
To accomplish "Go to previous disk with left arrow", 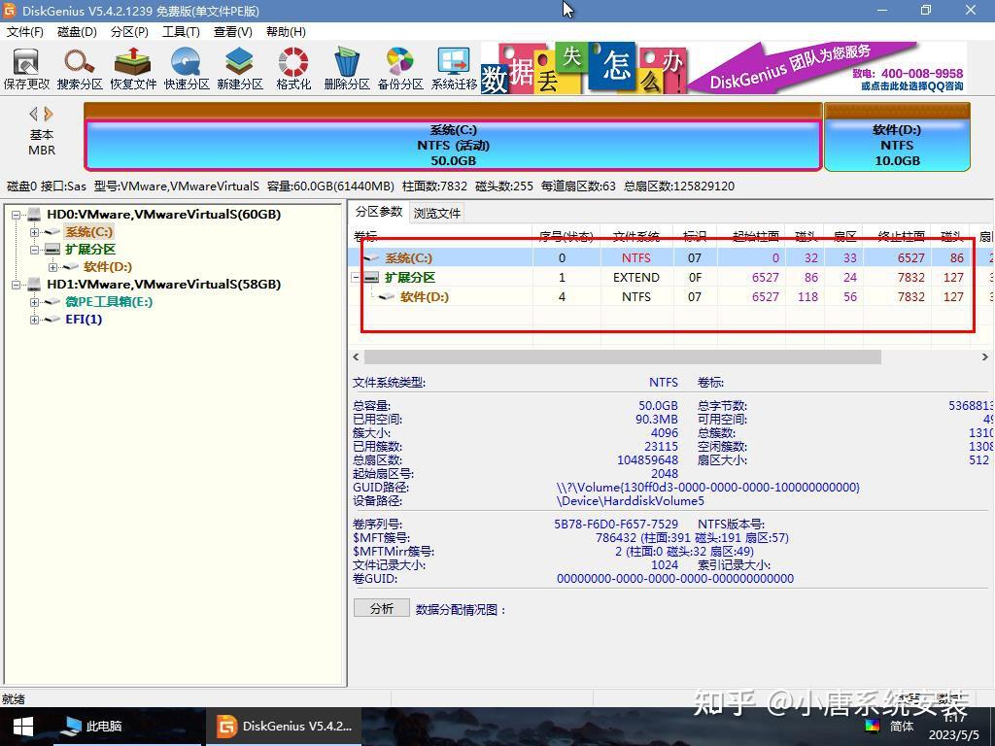I will point(34,115).
